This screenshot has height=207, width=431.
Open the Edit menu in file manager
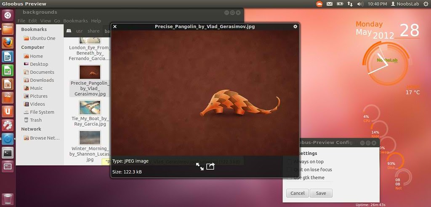33,21
